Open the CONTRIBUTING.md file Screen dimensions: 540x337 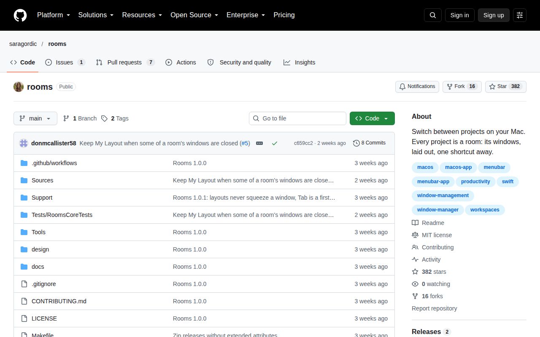[x=59, y=301]
